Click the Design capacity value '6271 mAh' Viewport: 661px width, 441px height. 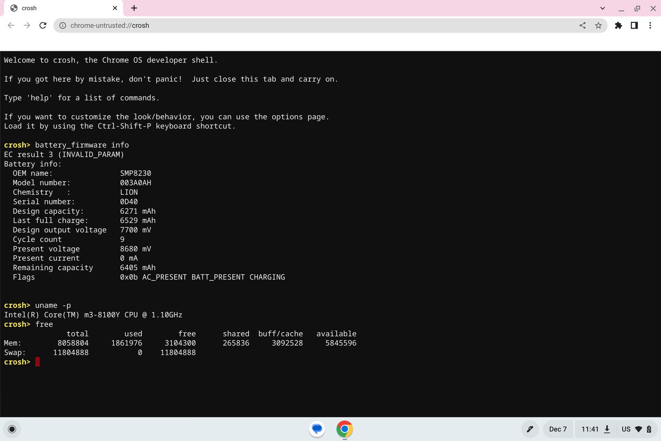click(x=138, y=211)
